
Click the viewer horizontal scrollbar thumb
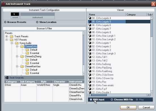click(99, 95)
